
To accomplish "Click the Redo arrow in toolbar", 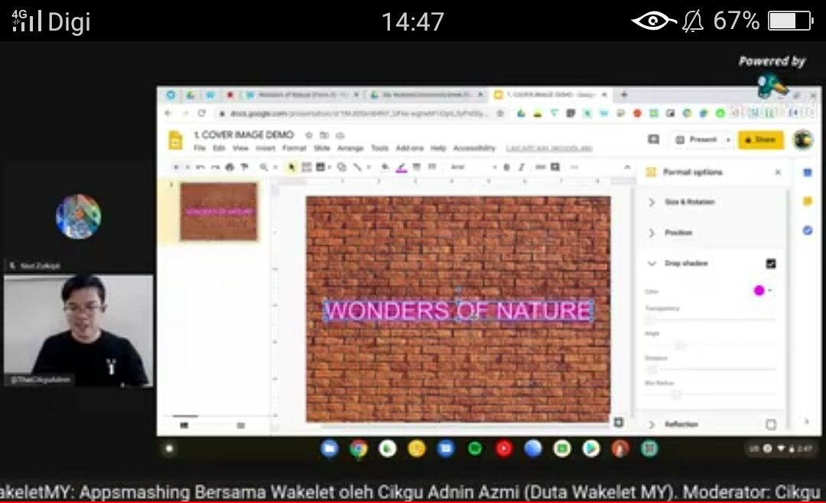I will pos(215,167).
